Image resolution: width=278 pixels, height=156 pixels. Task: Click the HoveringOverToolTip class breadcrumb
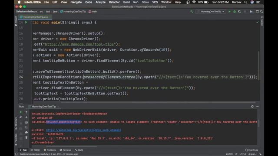[73, 12]
